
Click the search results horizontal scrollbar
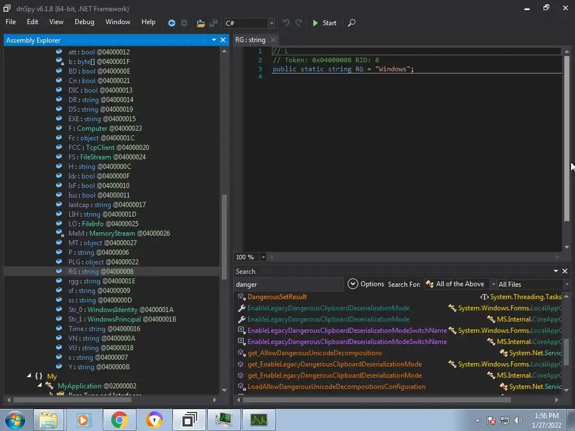[x=377, y=400]
